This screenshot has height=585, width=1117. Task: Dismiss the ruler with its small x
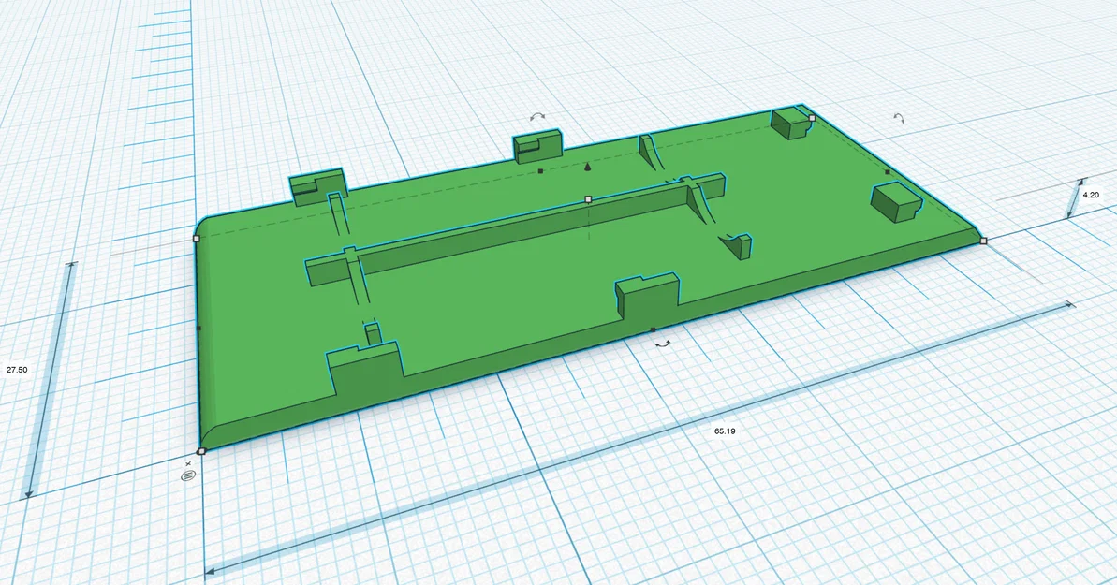(x=188, y=464)
